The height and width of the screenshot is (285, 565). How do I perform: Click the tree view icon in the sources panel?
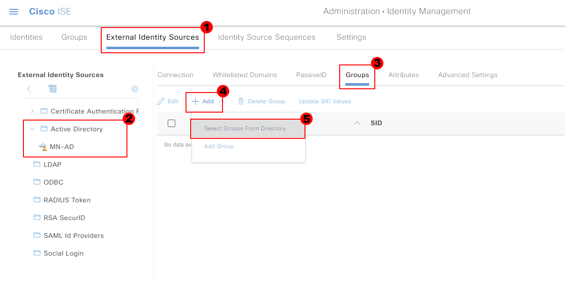pyautogui.click(x=52, y=89)
